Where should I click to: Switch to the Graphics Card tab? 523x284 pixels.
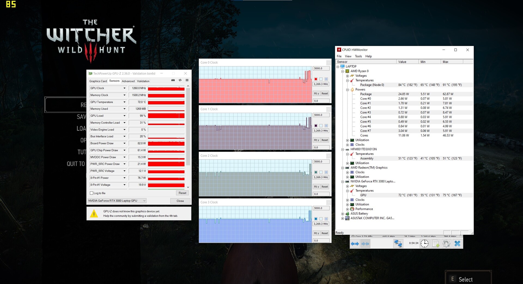(x=98, y=81)
